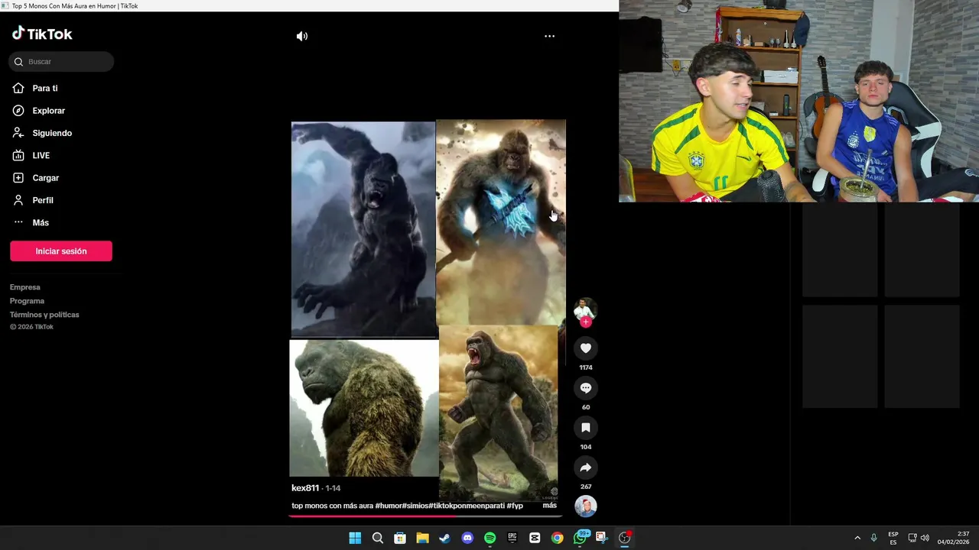The height and width of the screenshot is (550, 979).
Task: Like the video with heart icon
Action: (586, 348)
